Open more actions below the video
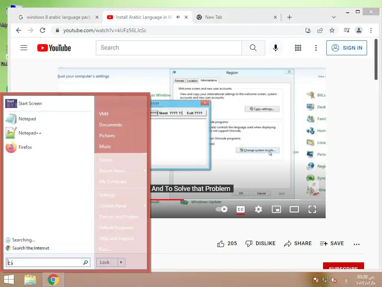Viewport: 382px width, 287px height. (356, 244)
